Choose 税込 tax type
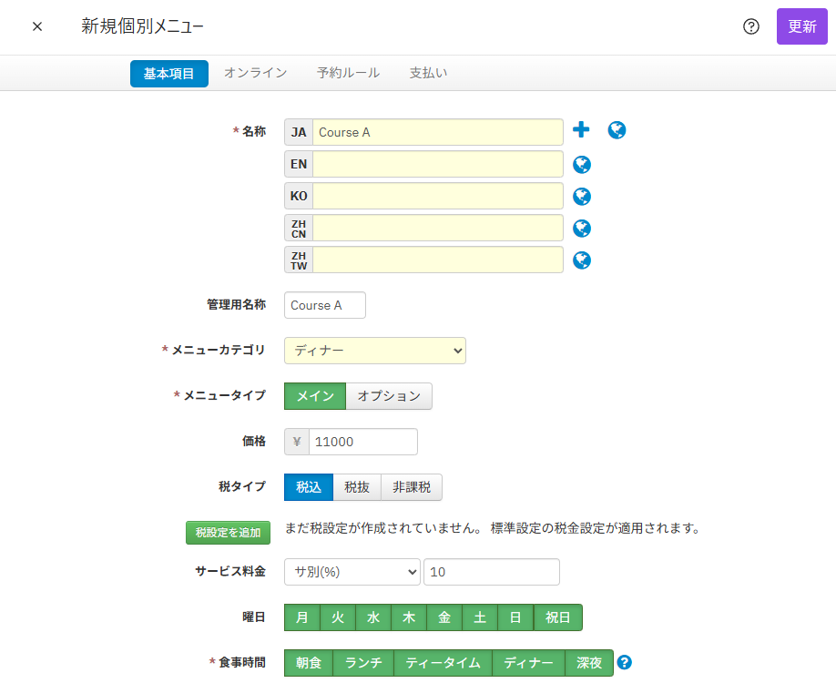The image size is (836, 683). pyautogui.click(x=309, y=487)
